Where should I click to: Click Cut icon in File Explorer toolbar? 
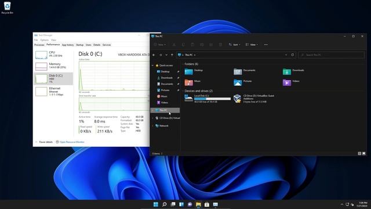click(x=174, y=45)
